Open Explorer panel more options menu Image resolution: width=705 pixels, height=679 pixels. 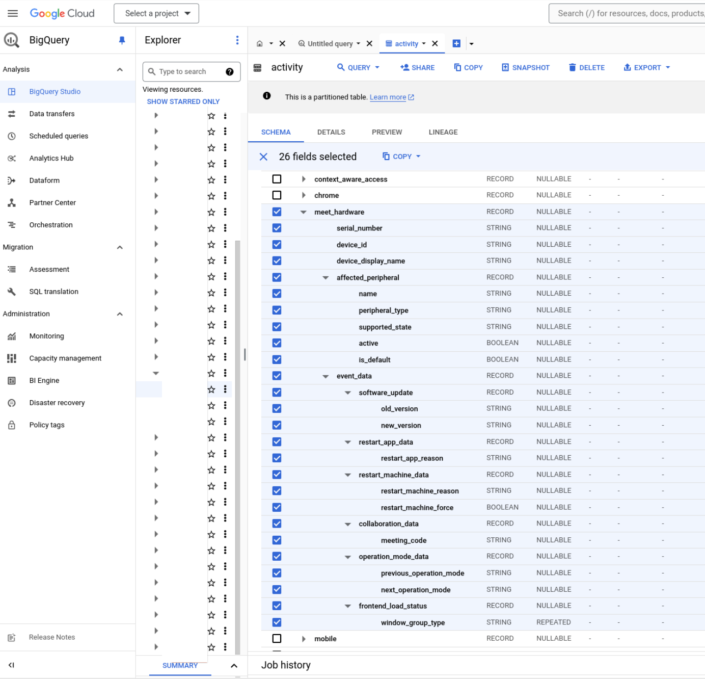[x=237, y=40]
